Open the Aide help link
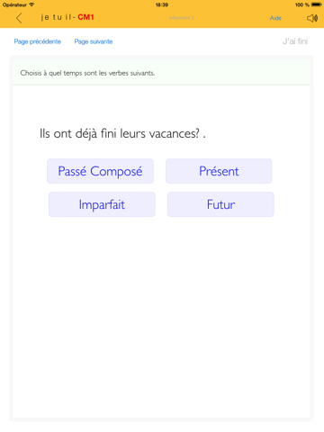 [275, 18]
